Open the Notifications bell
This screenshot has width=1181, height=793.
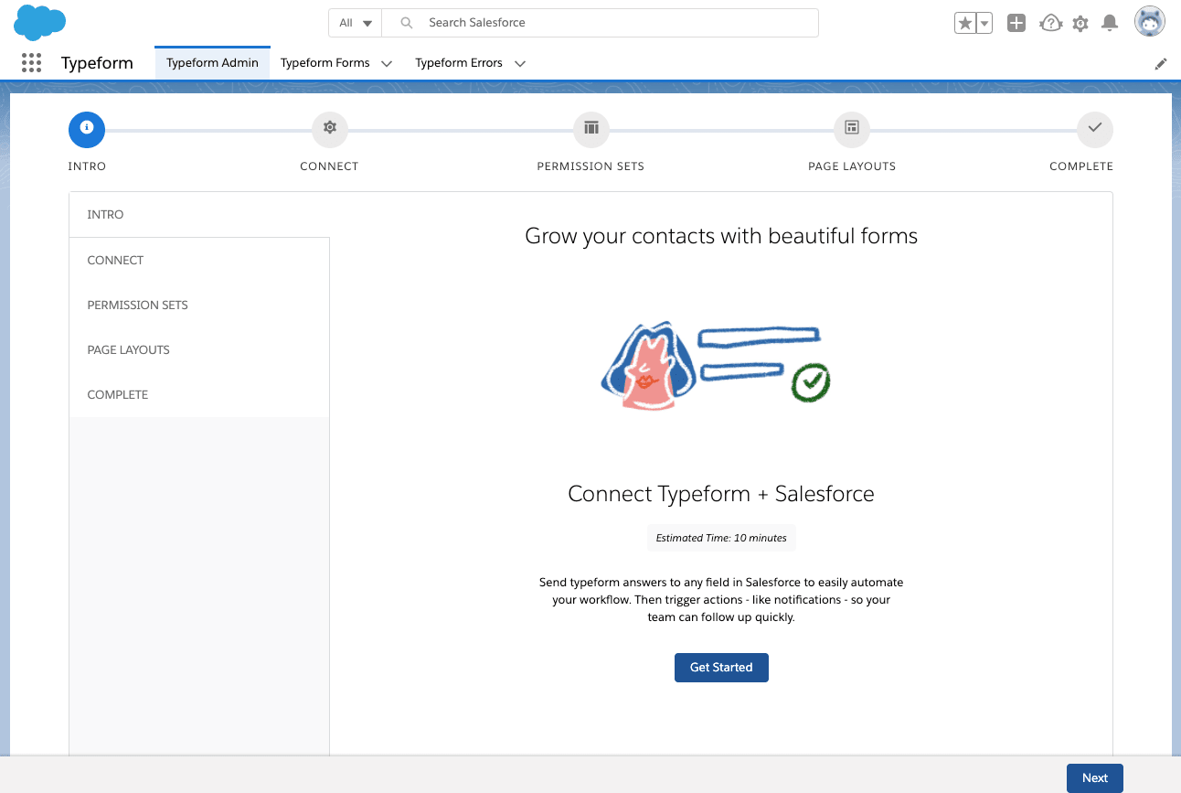(1110, 24)
